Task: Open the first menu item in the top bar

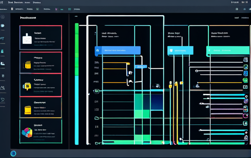Action: tap(11, 2)
